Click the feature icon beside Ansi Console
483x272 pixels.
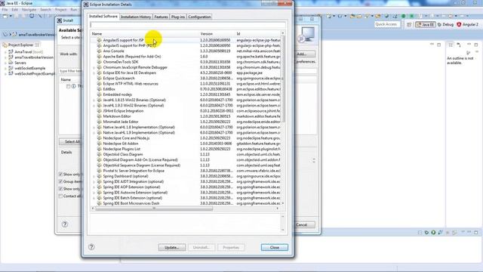coord(99,51)
